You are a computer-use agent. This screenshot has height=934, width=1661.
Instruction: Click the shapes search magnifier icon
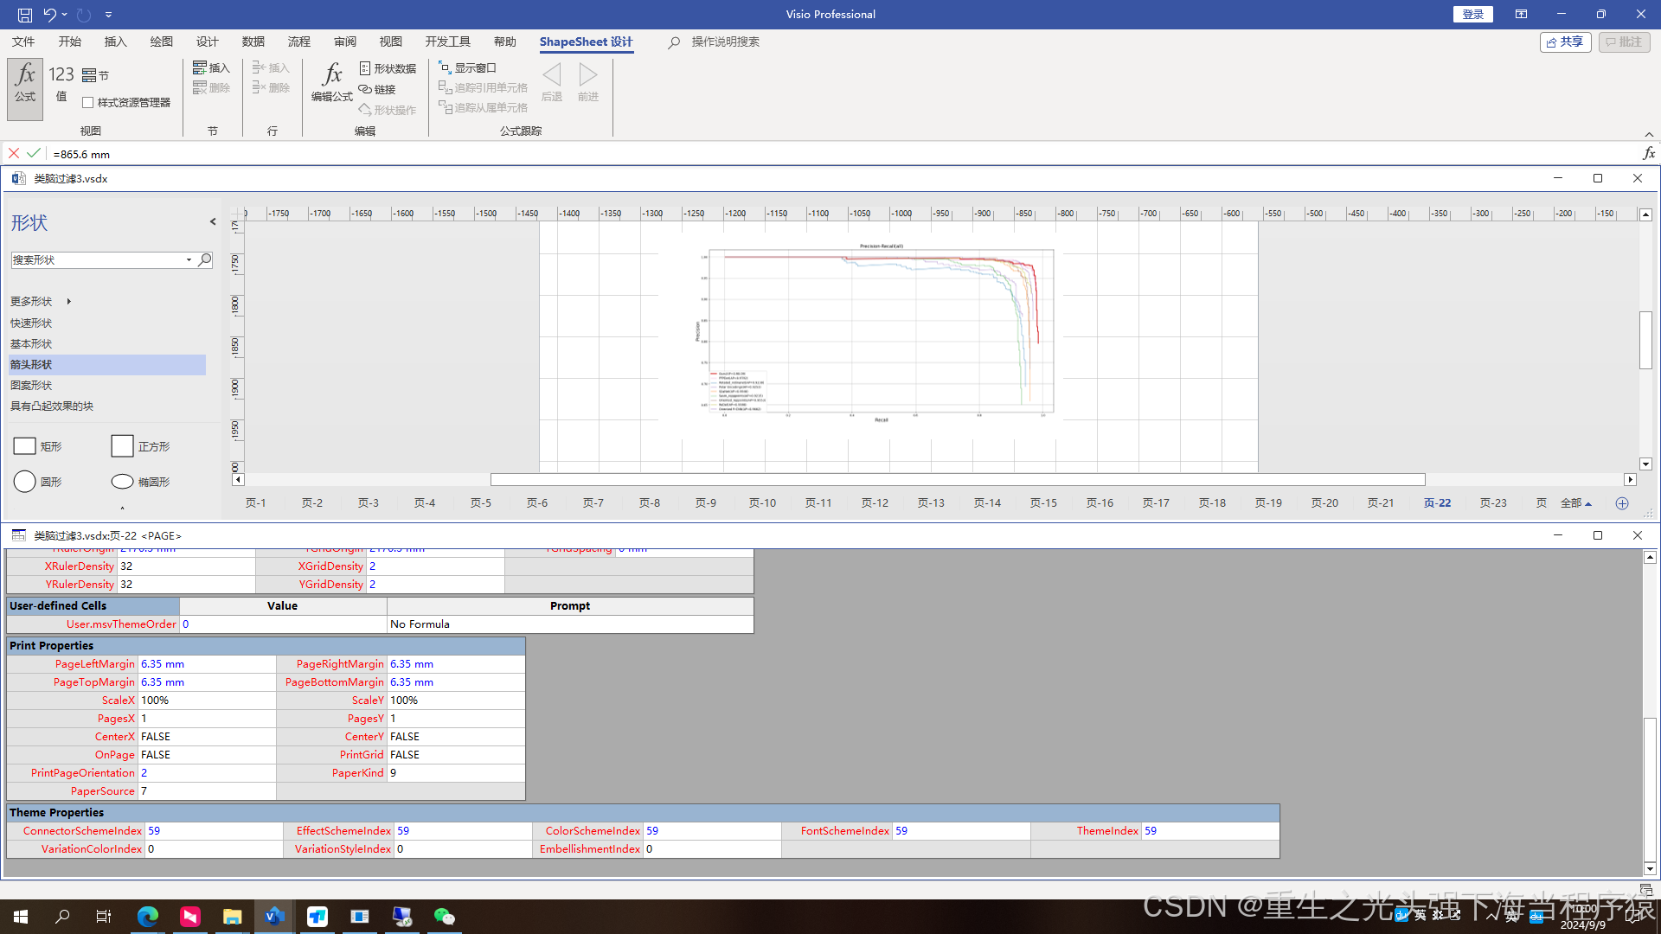pos(205,259)
